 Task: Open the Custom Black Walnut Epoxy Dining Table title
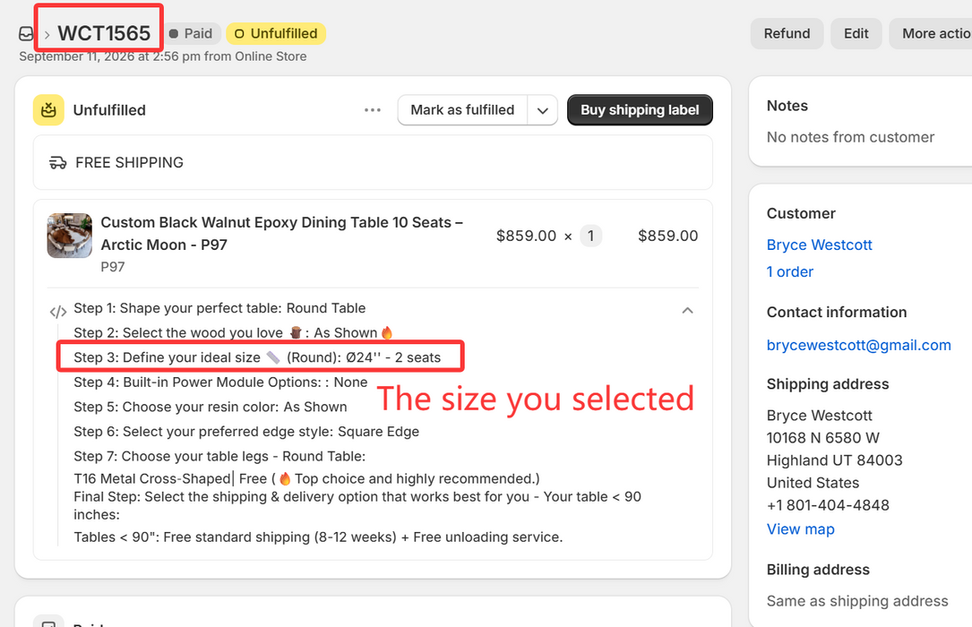[x=282, y=234]
